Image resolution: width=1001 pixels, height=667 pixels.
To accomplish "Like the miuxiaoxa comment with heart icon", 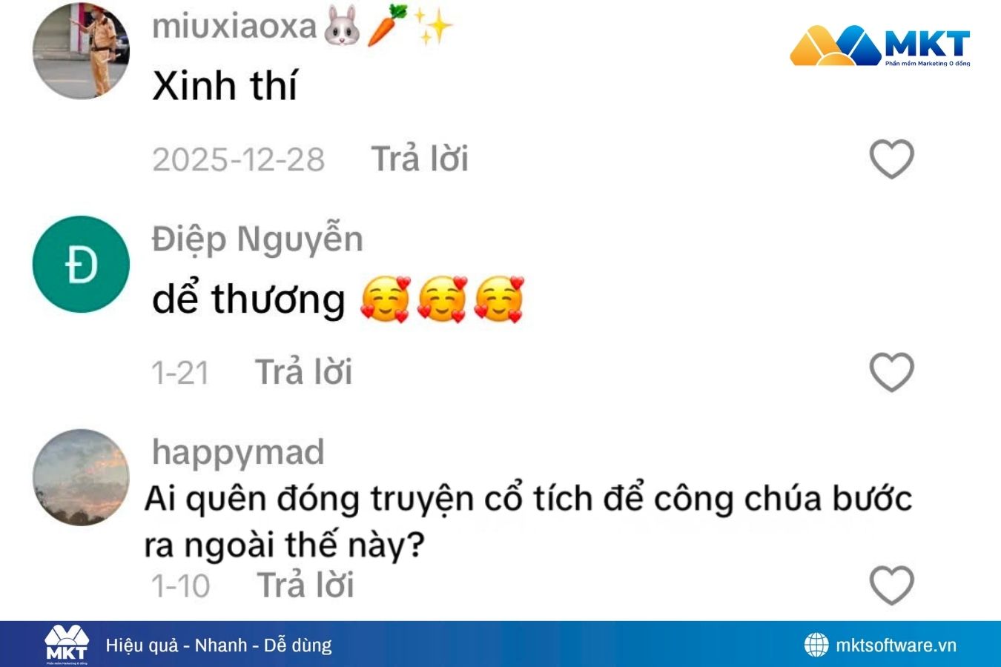I will [x=891, y=159].
